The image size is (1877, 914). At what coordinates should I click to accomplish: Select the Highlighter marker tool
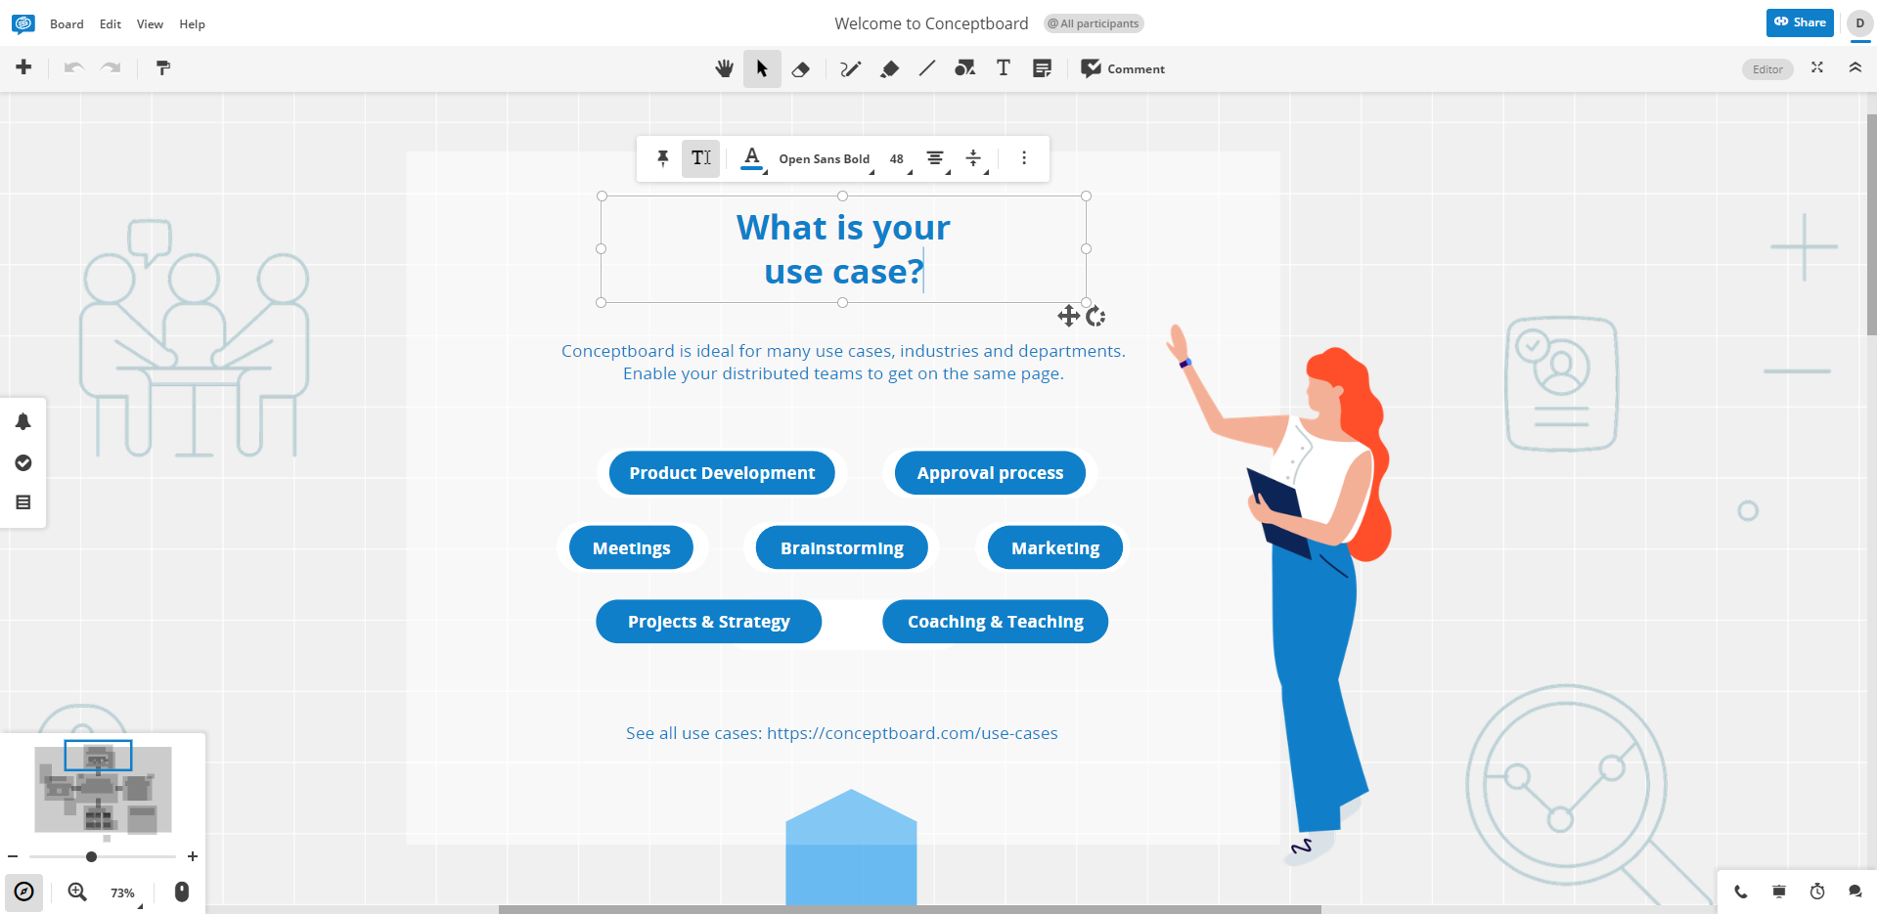889,68
